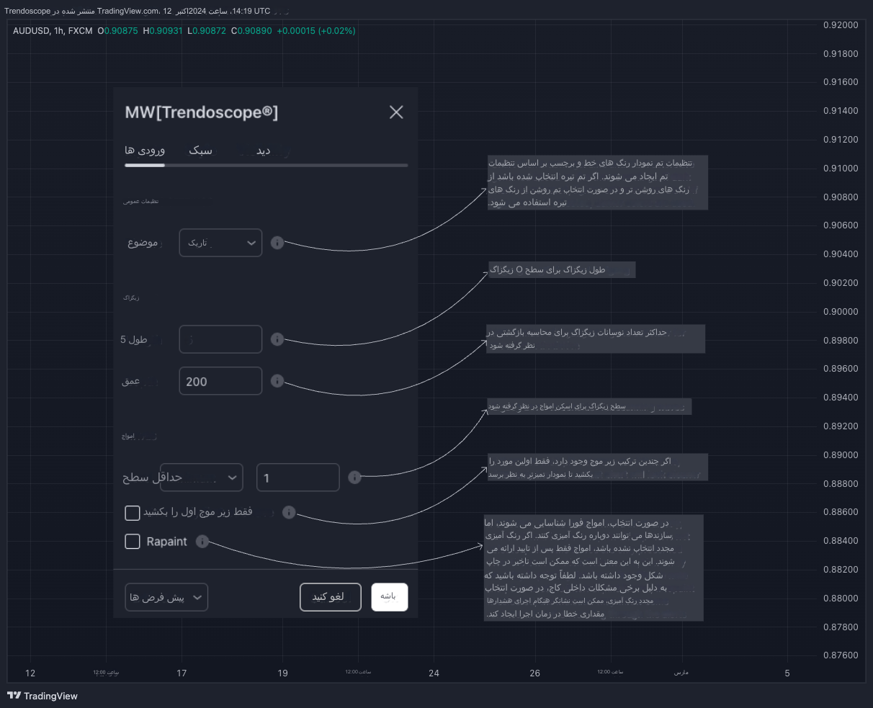Click the 0.90000 price axis label

click(x=841, y=311)
